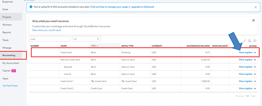Image resolution: width=262 pixels, height=106 pixels.
Task: Open the action dropdown arrow for Marisol's credit card
Action: (255, 60)
